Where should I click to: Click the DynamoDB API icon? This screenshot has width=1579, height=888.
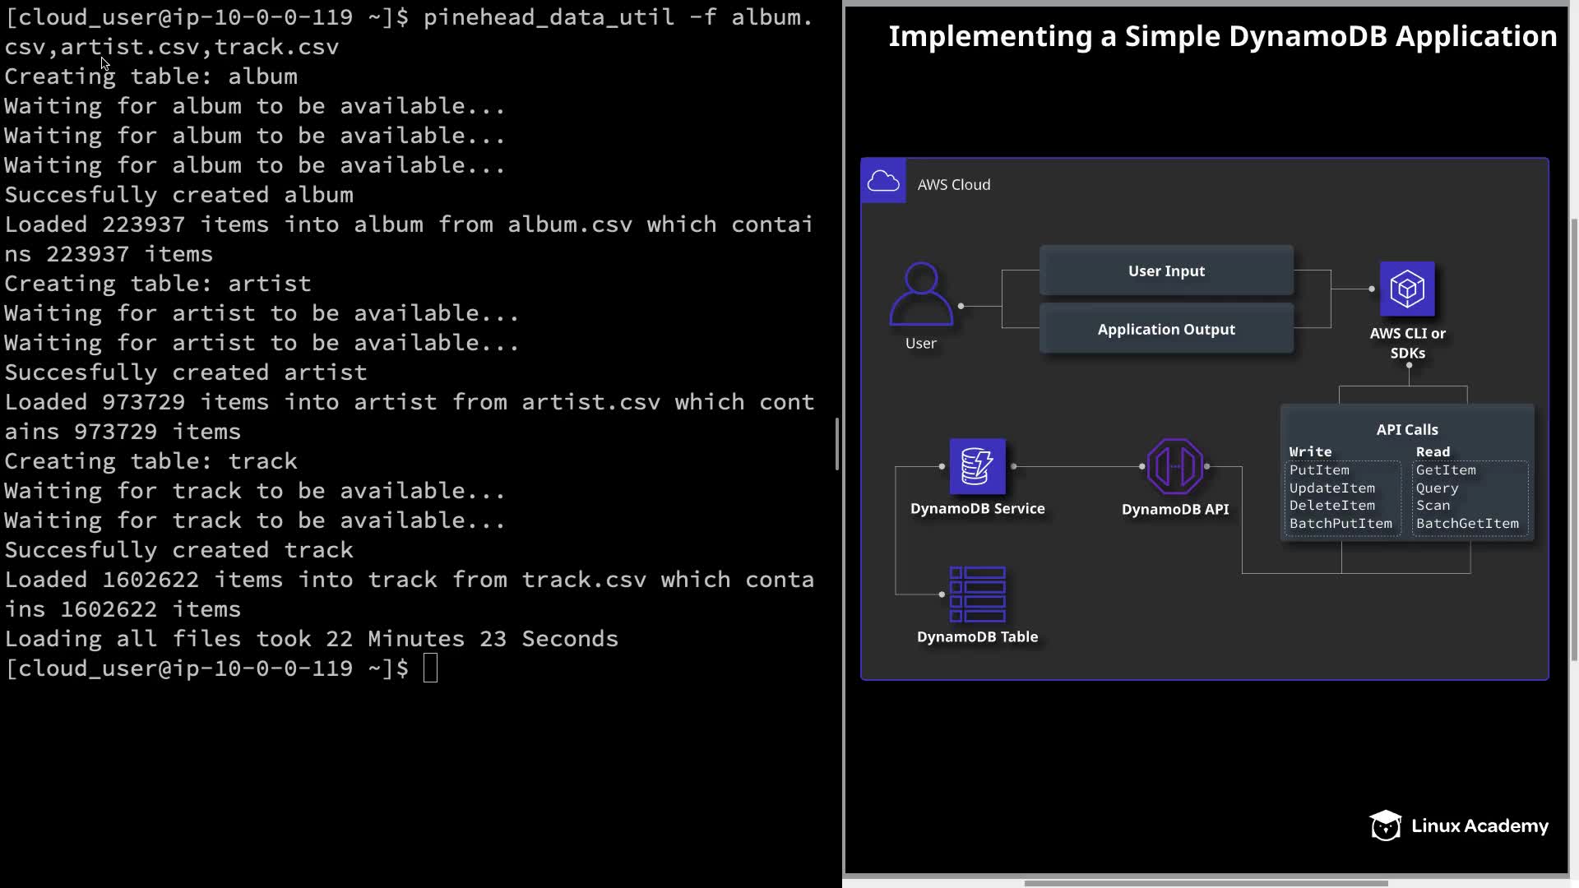coord(1174,466)
